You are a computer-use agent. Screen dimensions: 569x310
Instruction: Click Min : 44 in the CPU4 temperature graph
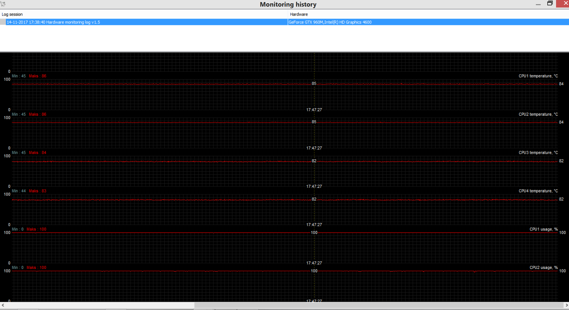[19, 191]
